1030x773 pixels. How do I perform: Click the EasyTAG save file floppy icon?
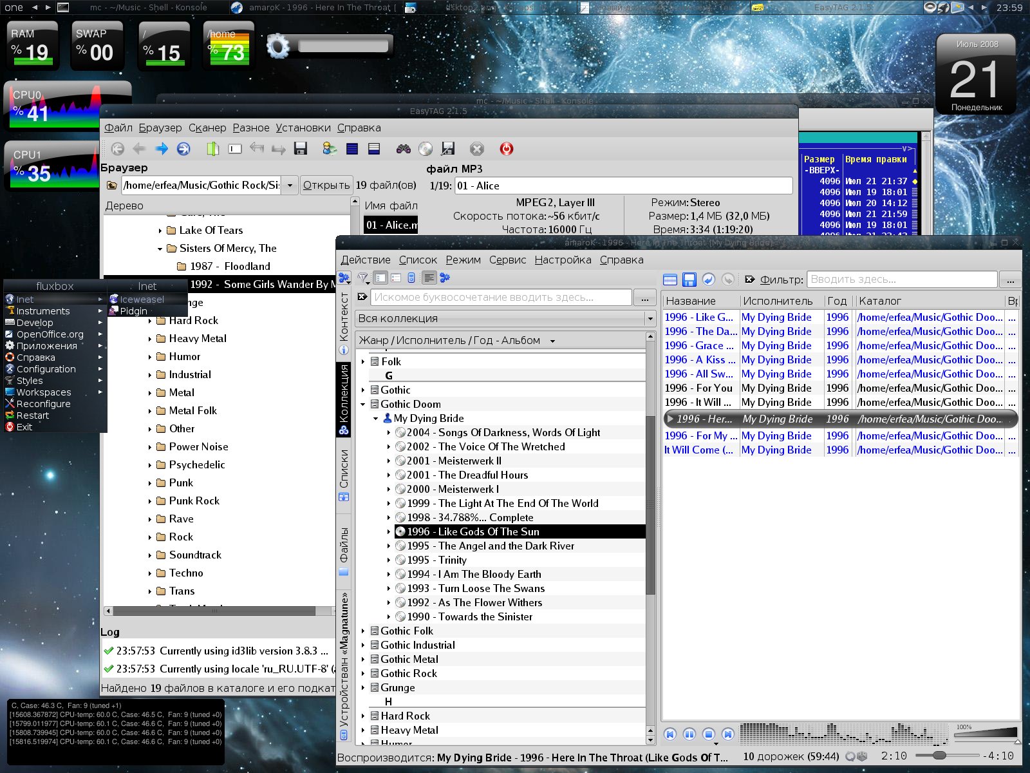point(300,149)
